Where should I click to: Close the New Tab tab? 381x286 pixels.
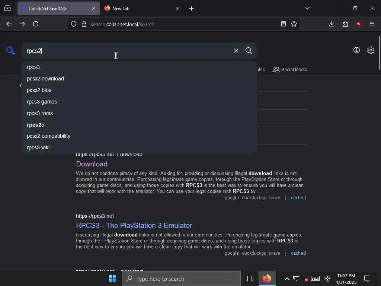[x=177, y=8]
